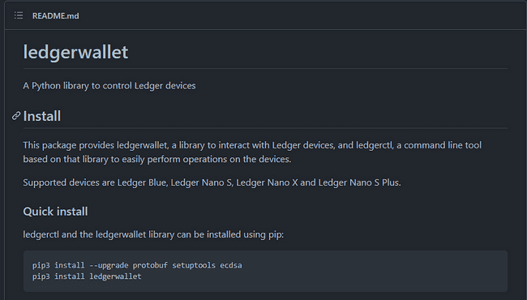Click the README.md file name label

pyautogui.click(x=55, y=15)
